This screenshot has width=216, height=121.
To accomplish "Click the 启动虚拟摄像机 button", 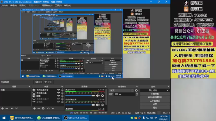I will [x=155, y=97].
